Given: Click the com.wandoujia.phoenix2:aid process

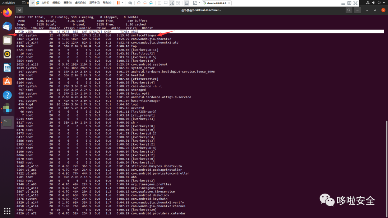Looking at the screenshot, I should tap(154, 42).
